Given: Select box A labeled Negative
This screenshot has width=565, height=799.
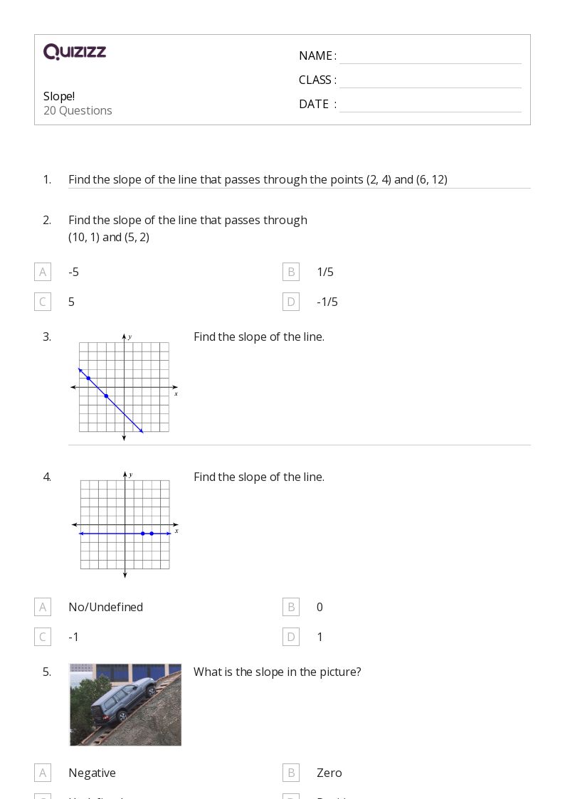Looking at the screenshot, I should click(43, 773).
